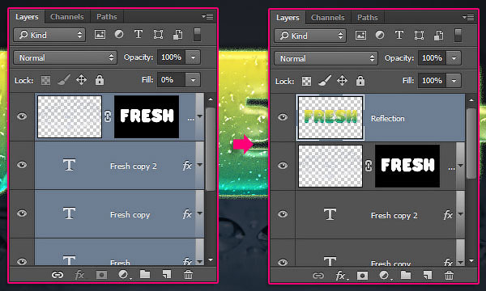Open Fill slider arrow in left panel
This screenshot has height=291, width=486.
193,80
